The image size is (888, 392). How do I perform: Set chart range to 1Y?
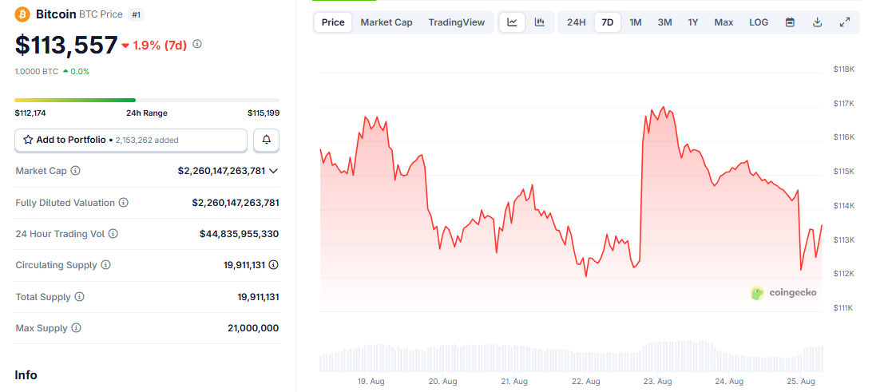[692, 22]
